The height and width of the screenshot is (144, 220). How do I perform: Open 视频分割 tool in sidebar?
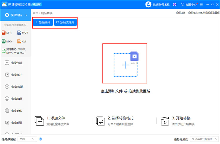tap(13, 63)
